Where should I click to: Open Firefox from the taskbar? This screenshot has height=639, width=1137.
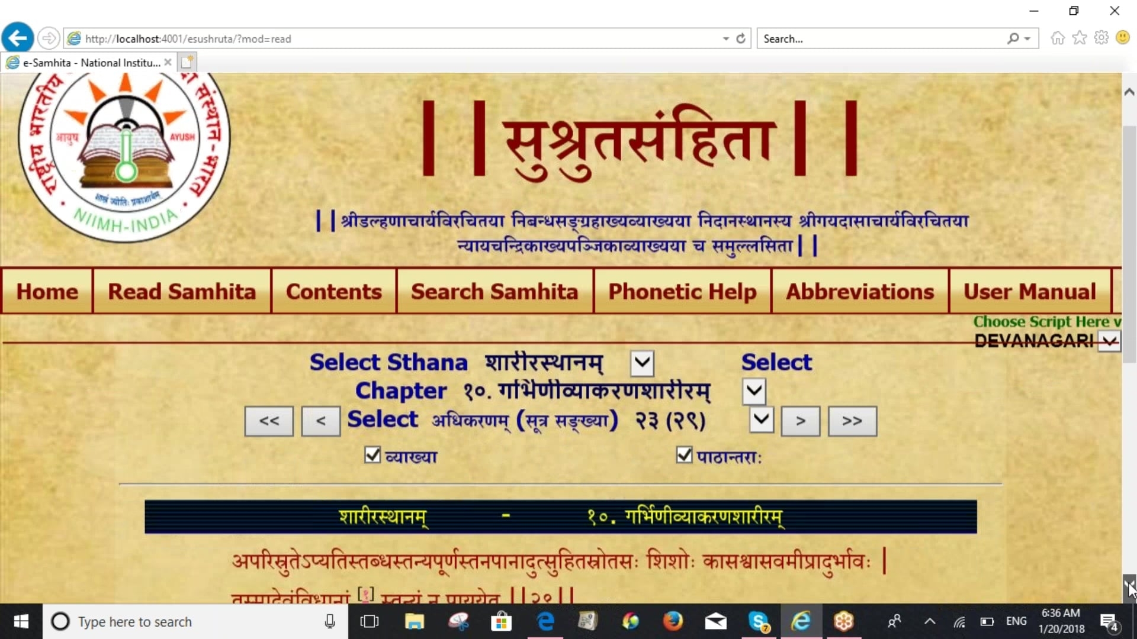pyautogui.click(x=673, y=621)
